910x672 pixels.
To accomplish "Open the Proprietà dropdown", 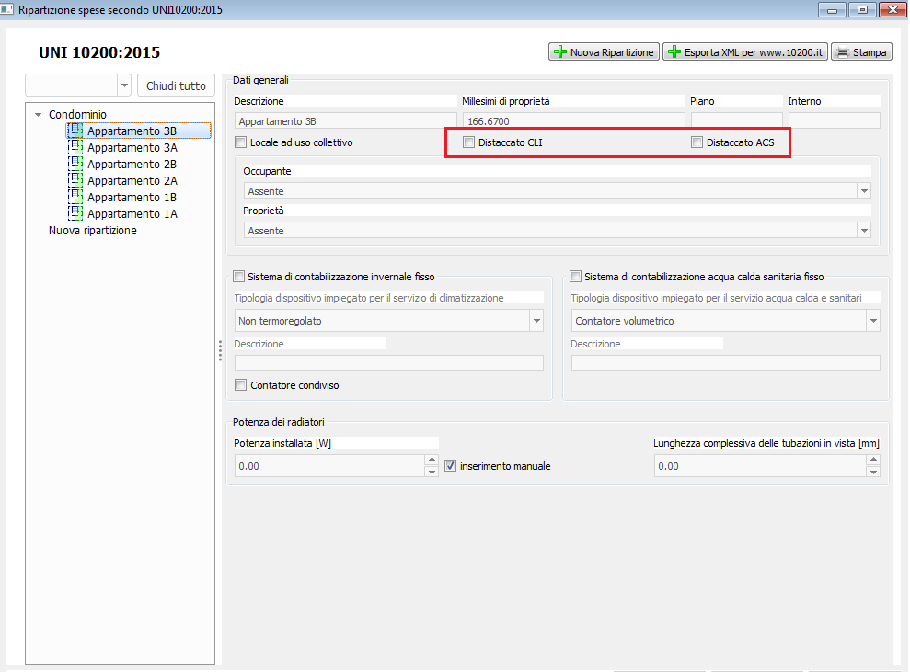I will (863, 231).
